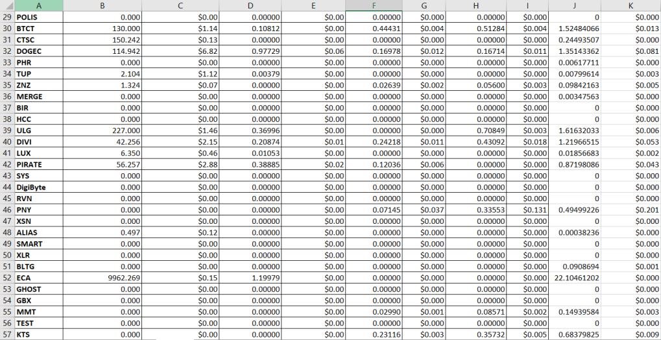Image resolution: width=661 pixels, height=340 pixels.
Task: Select cell with value 0.23116
Action: (374, 335)
